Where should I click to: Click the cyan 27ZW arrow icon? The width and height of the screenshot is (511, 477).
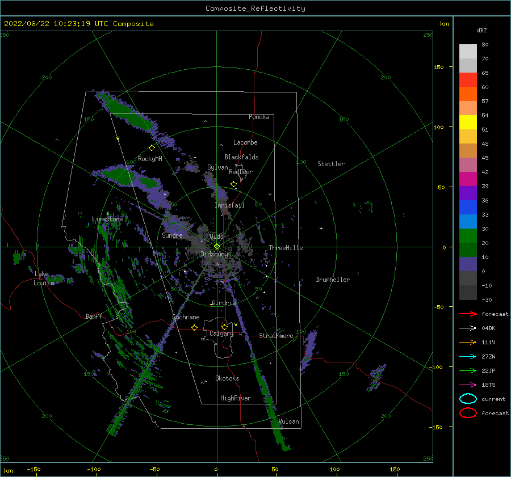[468, 357]
